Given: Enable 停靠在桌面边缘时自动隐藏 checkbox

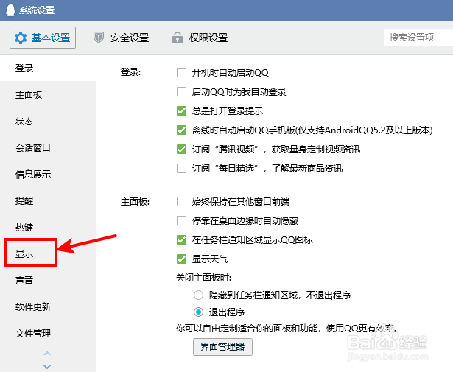Looking at the screenshot, I should pyautogui.click(x=181, y=221).
